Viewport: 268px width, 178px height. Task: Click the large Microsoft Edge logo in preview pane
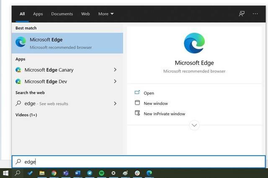pos(194,43)
